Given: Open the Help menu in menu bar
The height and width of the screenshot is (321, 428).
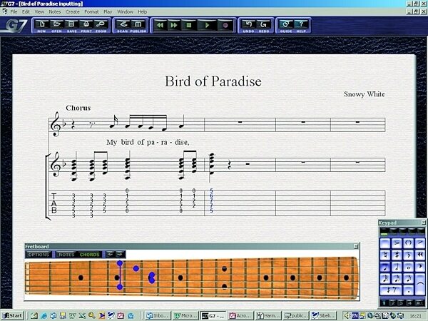Looking at the screenshot, I should pyautogui.click(x=142, y=11).
